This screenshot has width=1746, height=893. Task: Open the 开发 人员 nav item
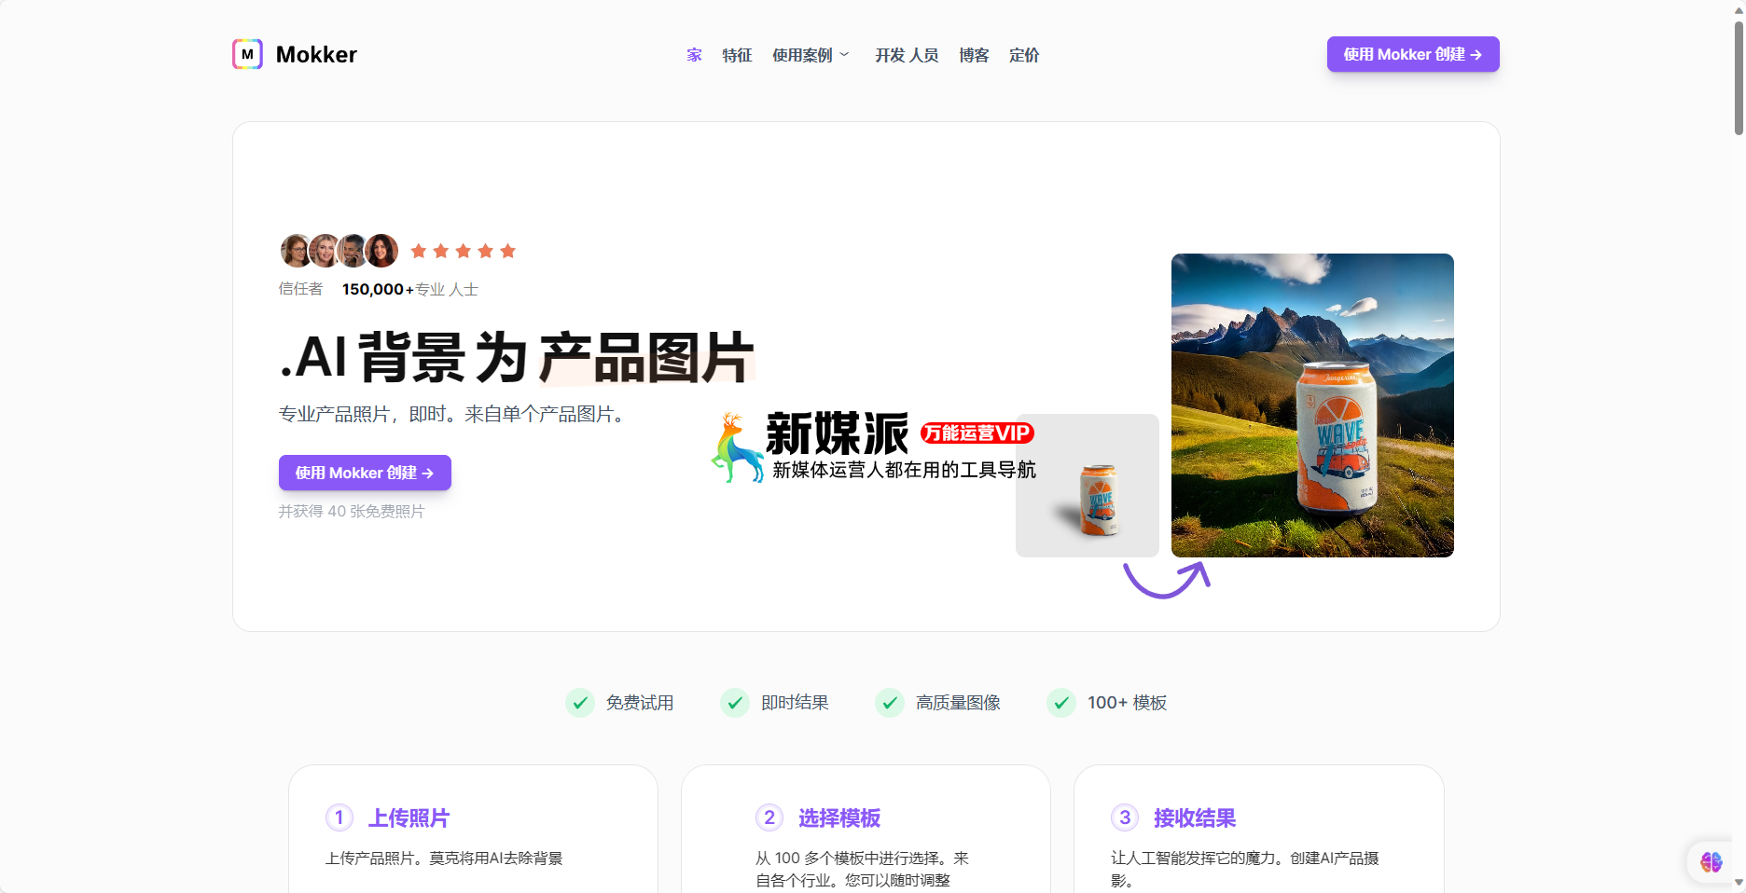click(x=907, y=55)
